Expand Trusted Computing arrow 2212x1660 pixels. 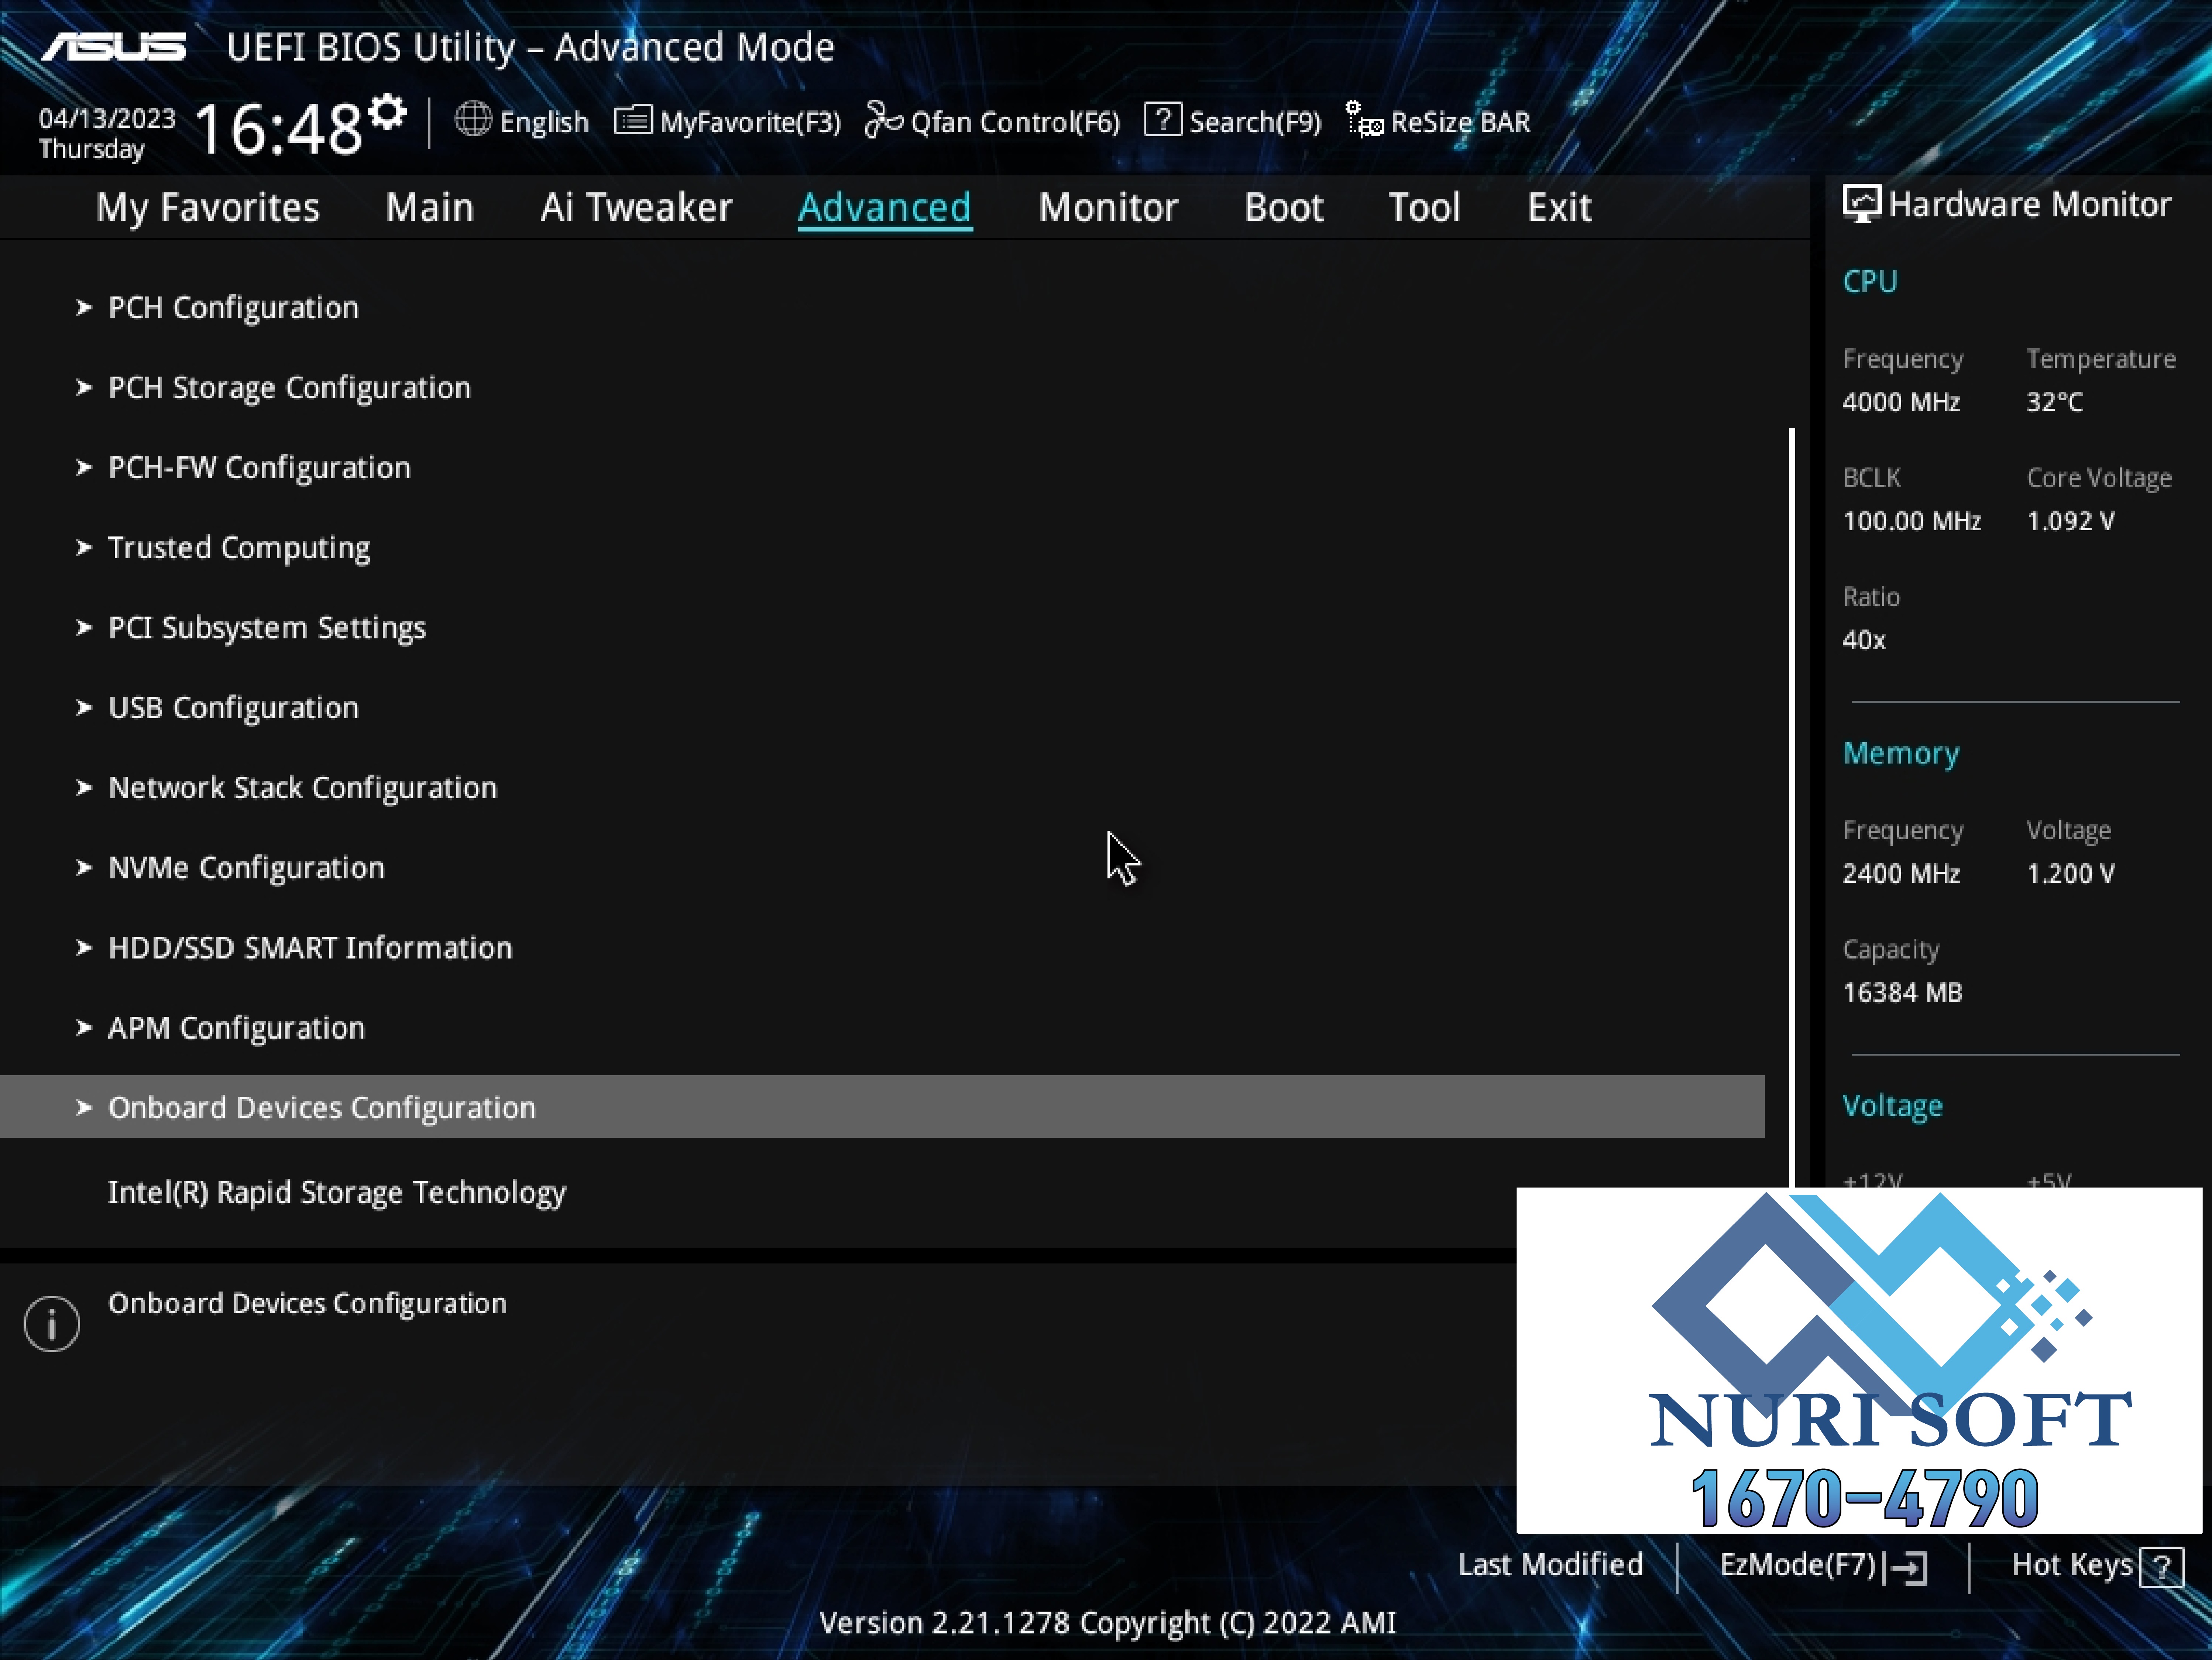pyautogui.click(x=84, y=547)
